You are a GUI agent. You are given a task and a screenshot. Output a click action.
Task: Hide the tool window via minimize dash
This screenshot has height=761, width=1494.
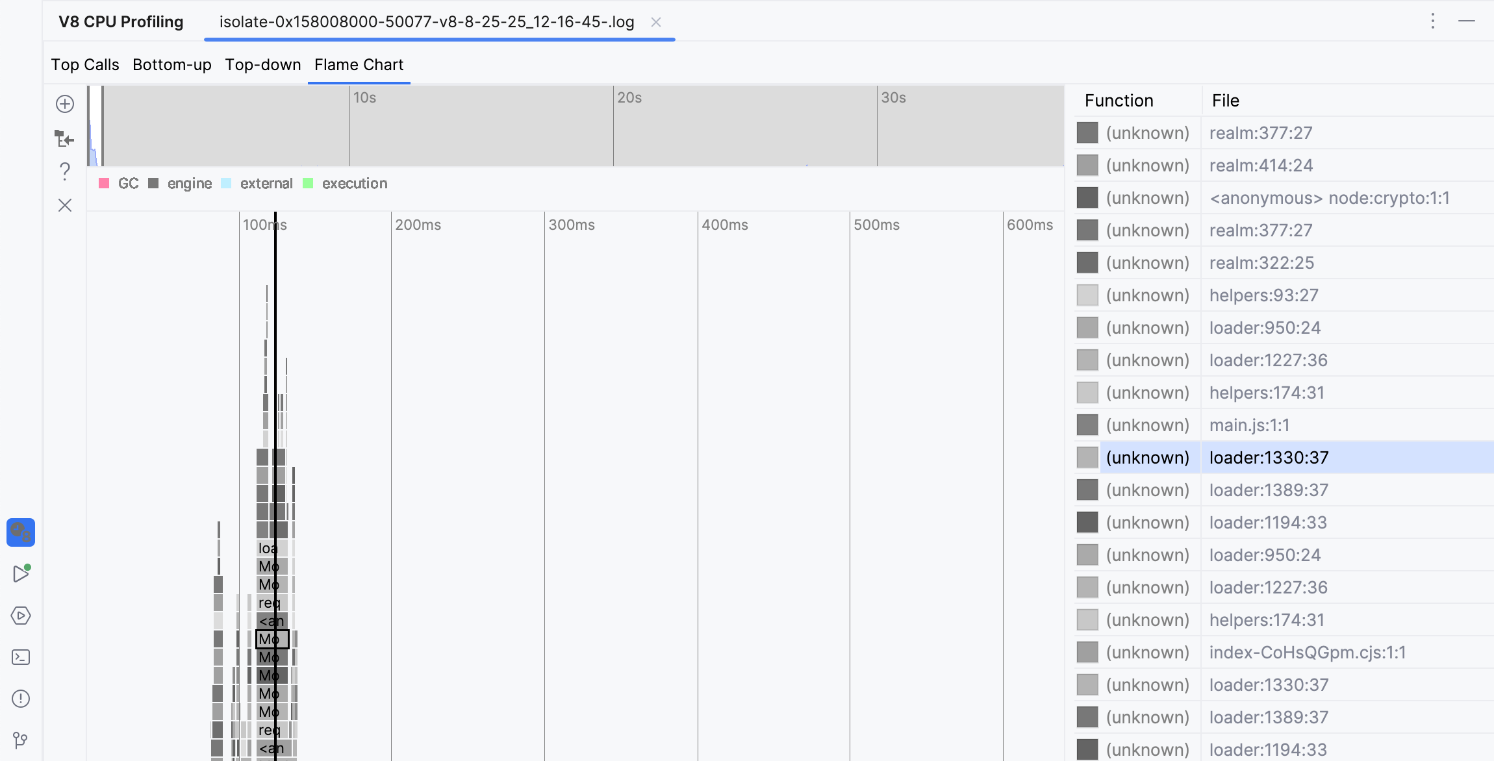tap(1466, 21)
